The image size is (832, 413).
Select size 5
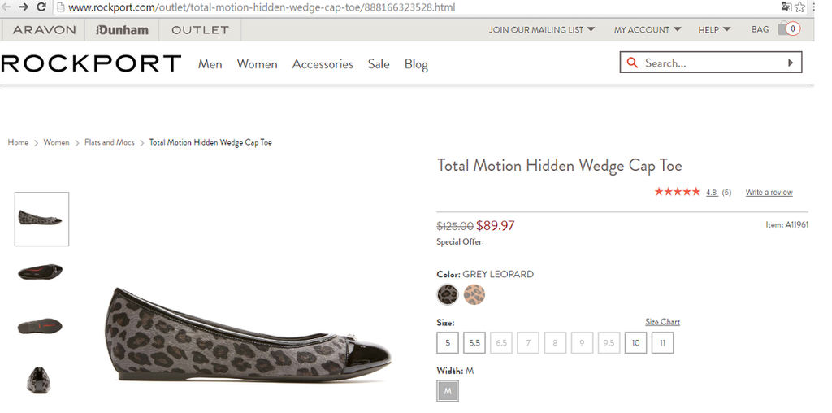[447, 343]
